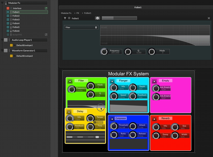Toggle the Empty panel bypass button

pyautogui.click(x=154, y=81)
